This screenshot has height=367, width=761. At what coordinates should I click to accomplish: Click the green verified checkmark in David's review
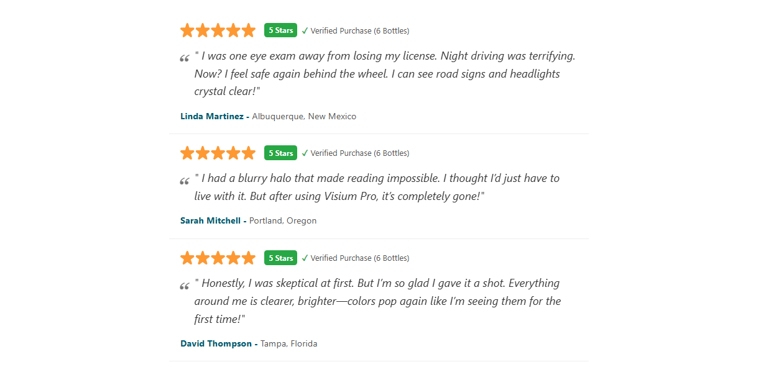pyautogui.click(x=305, y=258)
